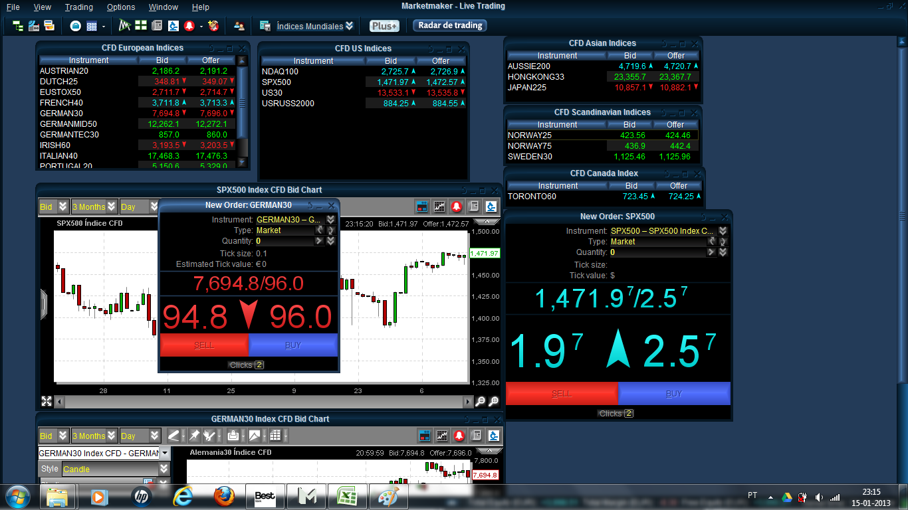
Task: Open the Índices Mundiales workspace dropdown
Action: (x=350, y=26)
